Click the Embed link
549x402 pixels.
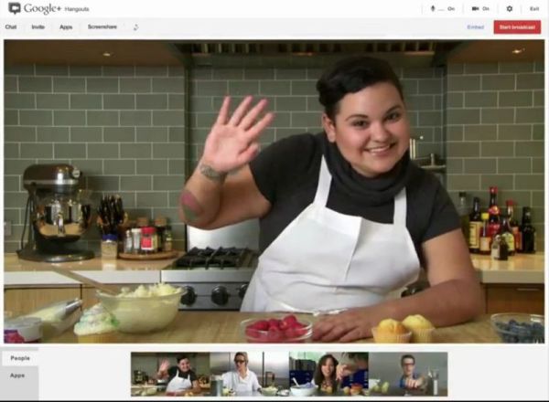[475, 27]
